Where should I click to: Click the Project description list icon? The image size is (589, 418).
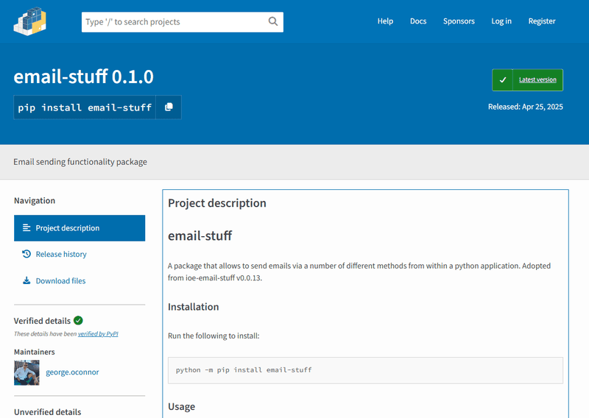[27, 227]
